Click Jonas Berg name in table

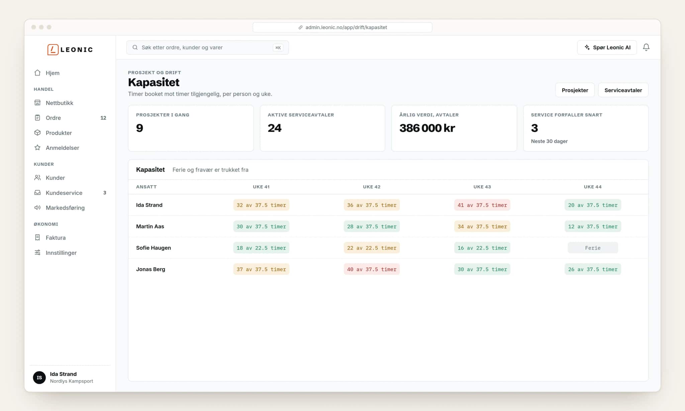pyautogui.click(x=151, y=269)
